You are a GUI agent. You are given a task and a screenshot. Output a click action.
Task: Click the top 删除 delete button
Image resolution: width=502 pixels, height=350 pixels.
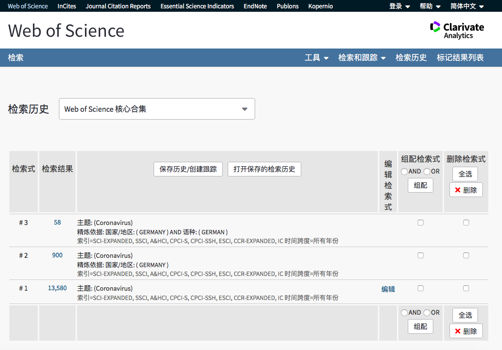click(466, 190)
